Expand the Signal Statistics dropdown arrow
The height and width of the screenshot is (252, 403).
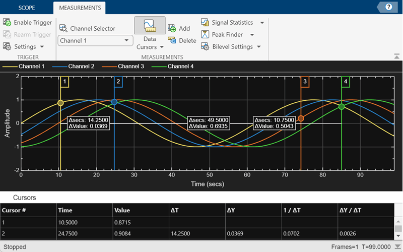[x=262, y=23]
